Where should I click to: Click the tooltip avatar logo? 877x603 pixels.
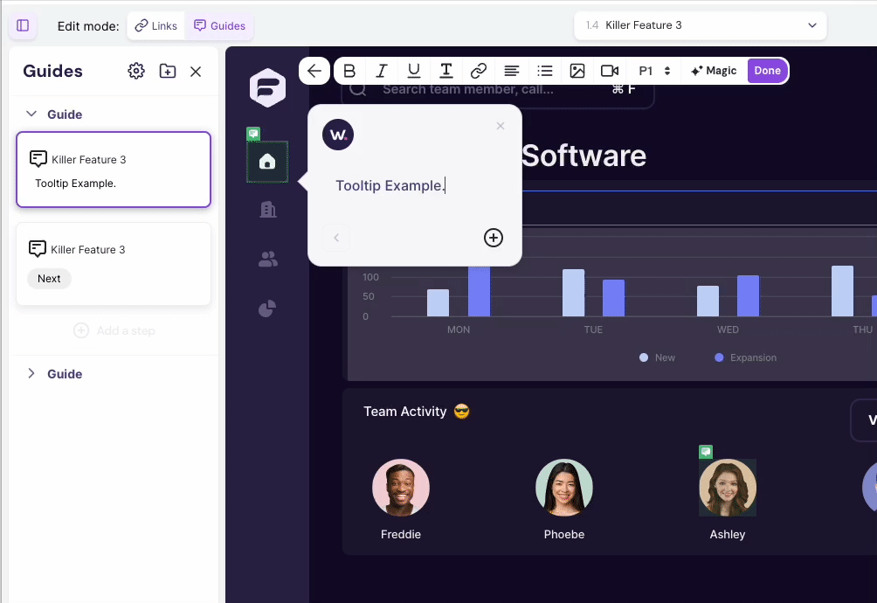[x=338, y=135]
